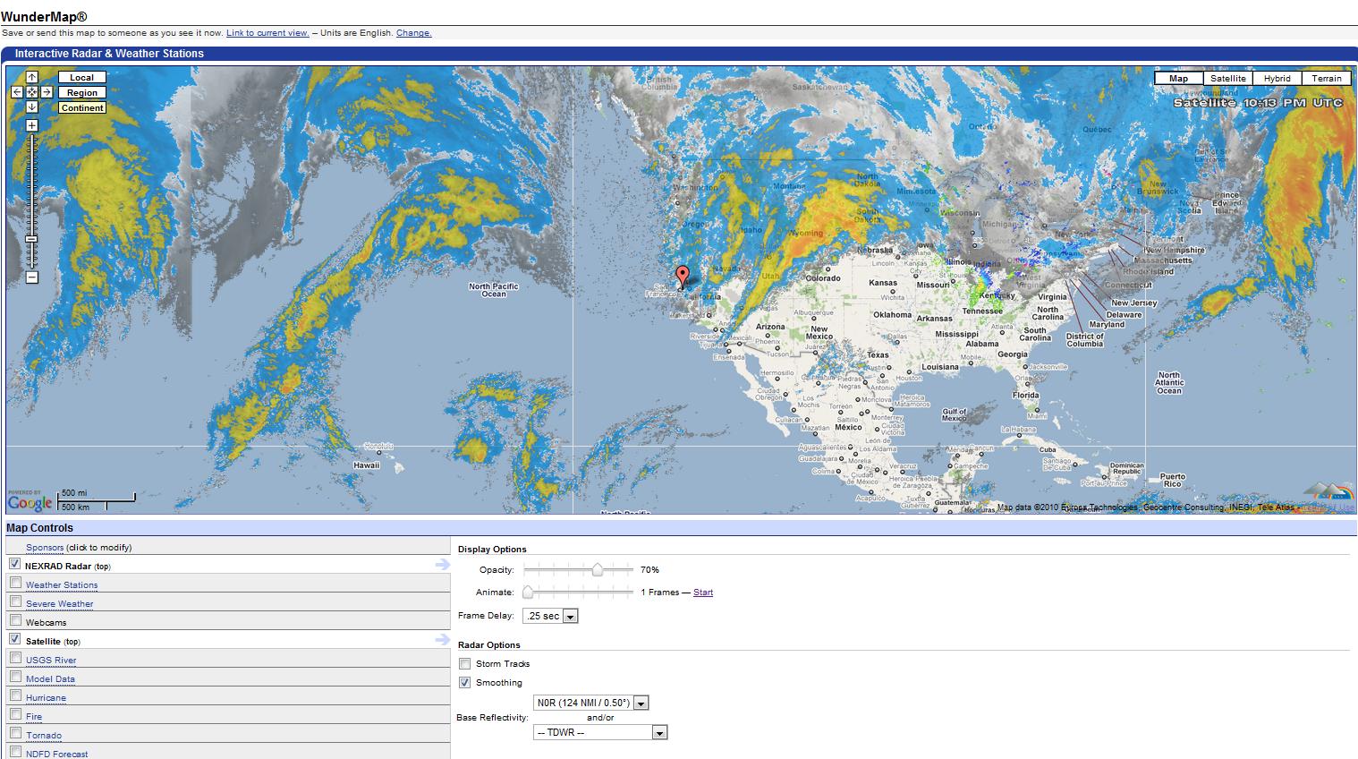The width and height of the screenshot is (1358, 759).
Task: Zoom in with the plus button
Action: (x=32, y=125)
